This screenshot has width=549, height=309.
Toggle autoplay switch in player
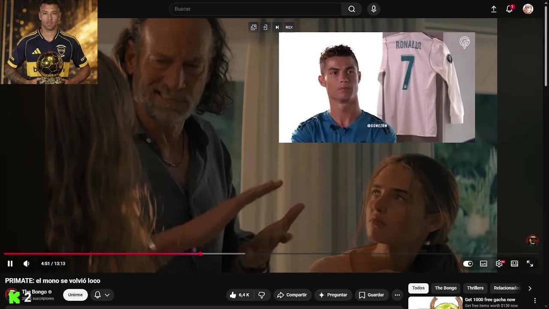coord(468,264)
